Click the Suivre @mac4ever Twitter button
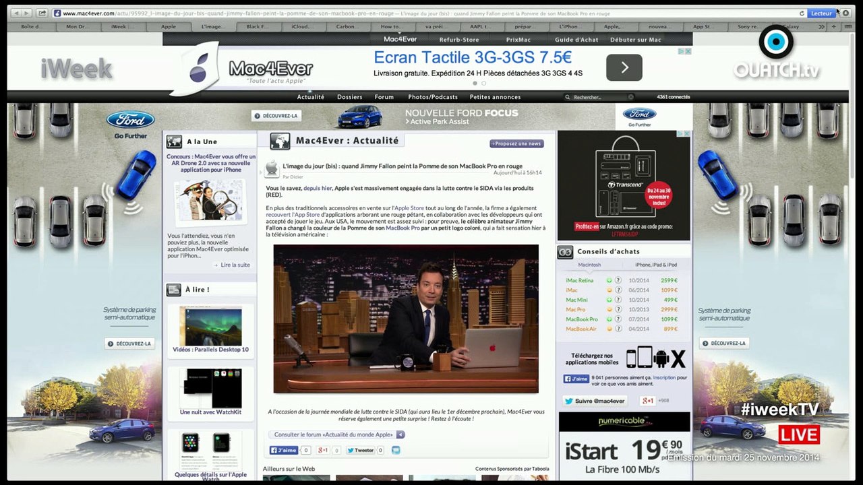This screenshot has height=485, width=863. (x=595, y=401)
